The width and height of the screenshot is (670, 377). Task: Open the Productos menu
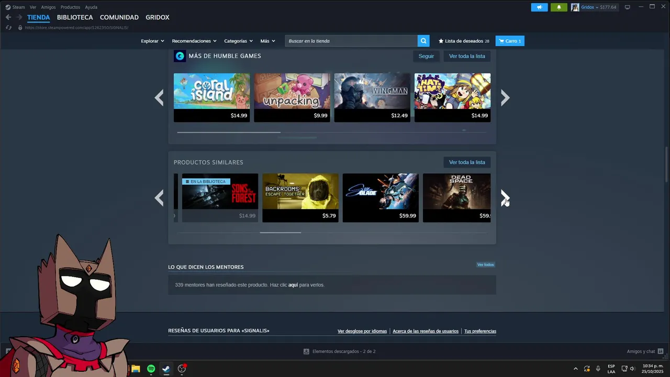(70, 7)
